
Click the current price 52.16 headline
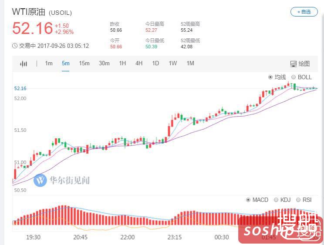(x=32, y=28)
